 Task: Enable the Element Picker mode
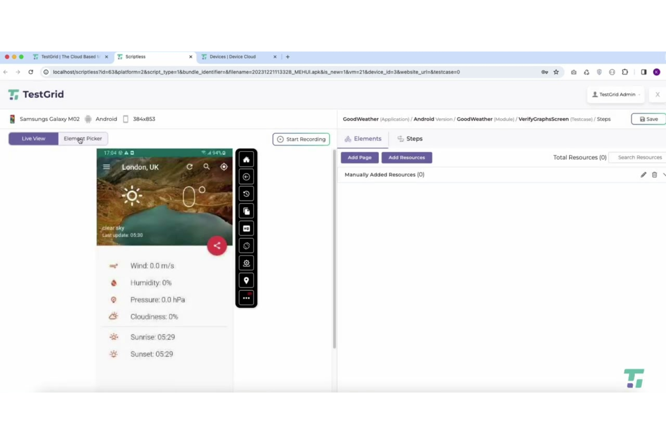tap(83, 139)
